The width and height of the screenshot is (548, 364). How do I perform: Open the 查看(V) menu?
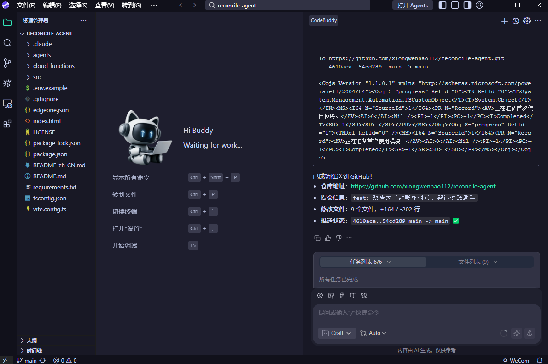pyautogui.click(x=105, y=5)
